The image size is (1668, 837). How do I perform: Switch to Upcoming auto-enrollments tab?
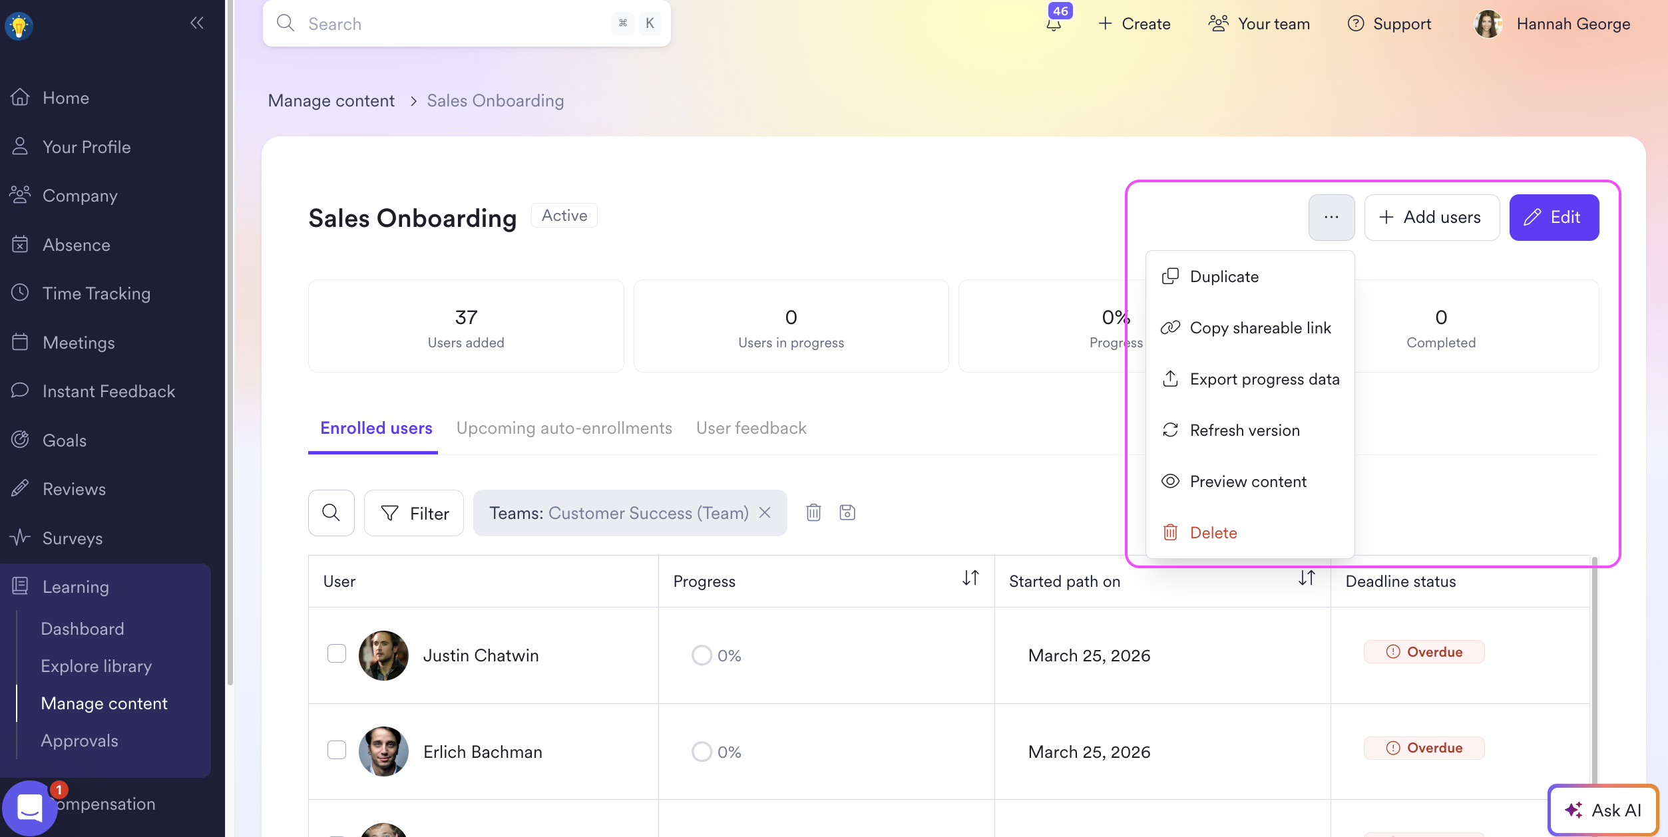pos(564,428)
